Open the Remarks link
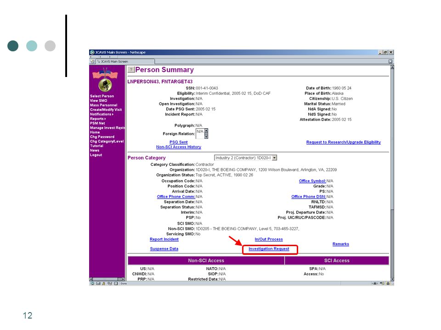441x330 pixels. [x=340, y=244]
